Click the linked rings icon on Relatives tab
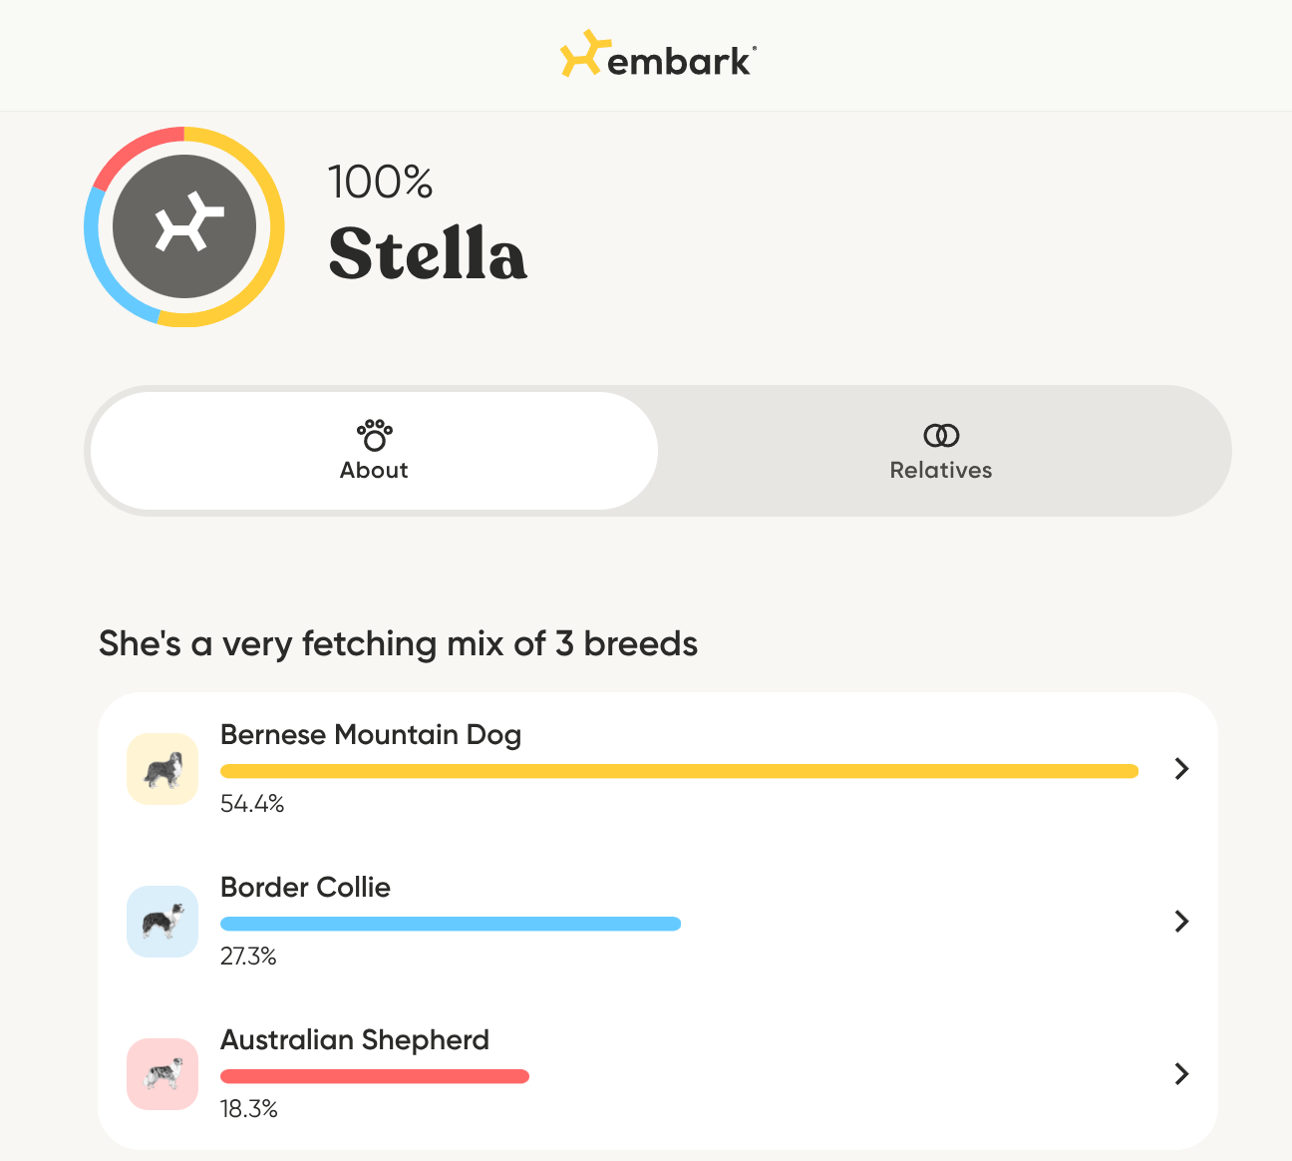This screenshot has height=1161, width=1292. pyautogui.click(x=940, y=434)
